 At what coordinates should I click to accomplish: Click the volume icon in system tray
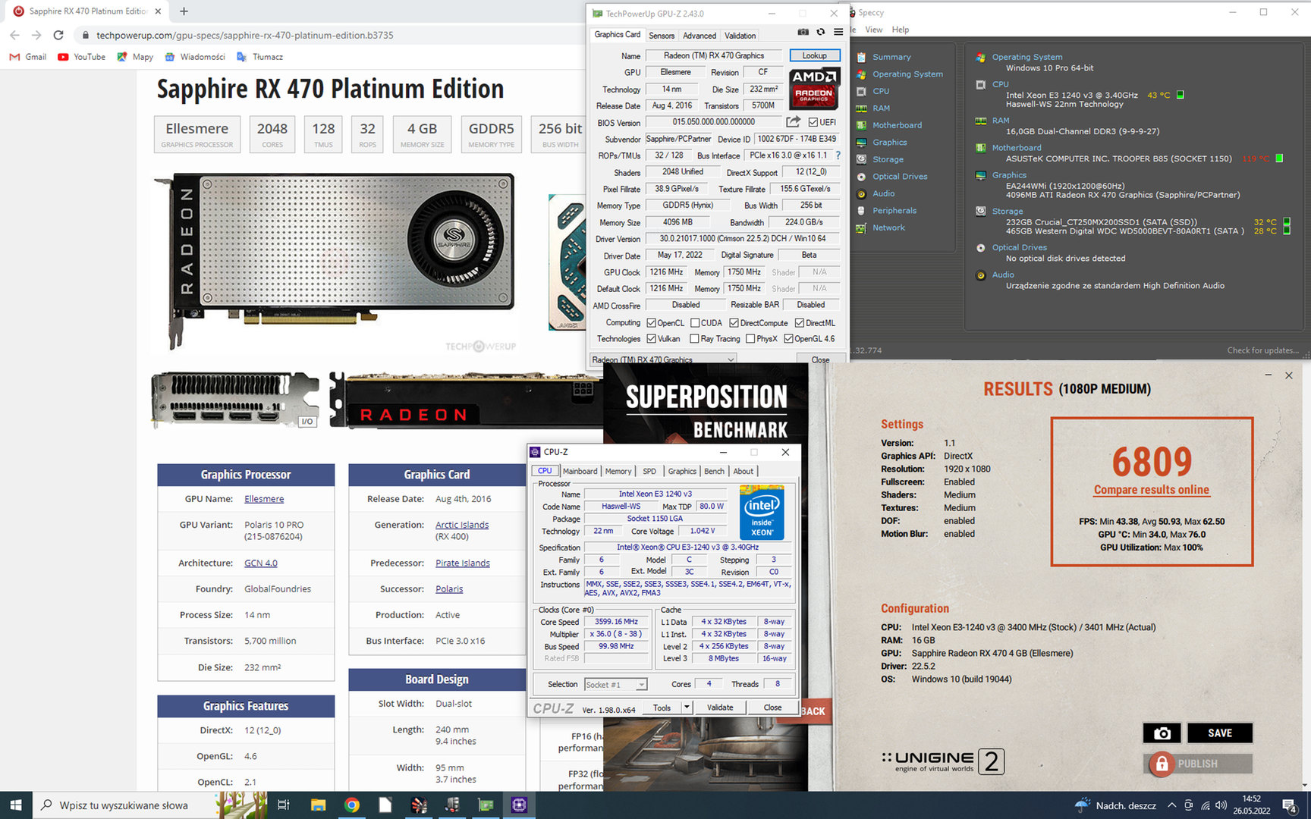tap(1221, 805)
